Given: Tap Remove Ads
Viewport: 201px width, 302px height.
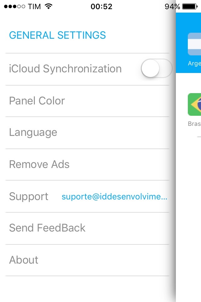Looking at the screenshot, I should click(39, 165).
